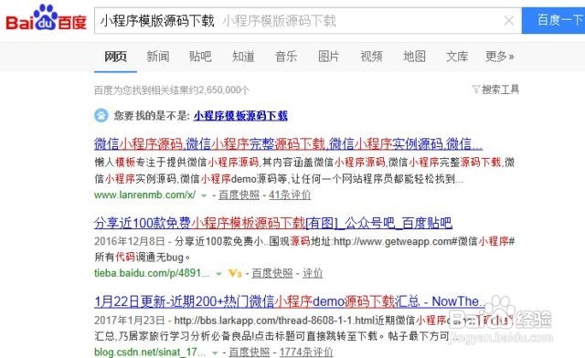Viewport: 585px width, 358px height.
Task: Open 百度快照 for the lanrenmb result
Action: tap(239, 195)
